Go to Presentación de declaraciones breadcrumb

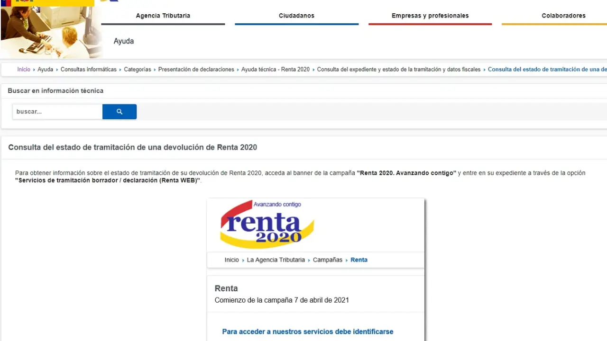pyautogui.click(x=196, y=70)
